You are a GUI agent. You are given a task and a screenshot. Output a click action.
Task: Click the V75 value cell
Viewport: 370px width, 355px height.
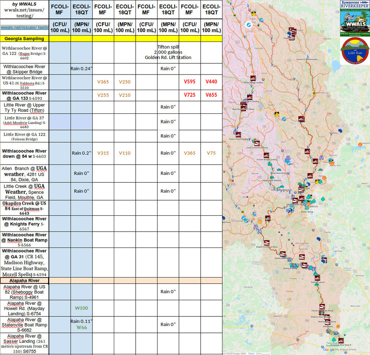tap(211, 153)
